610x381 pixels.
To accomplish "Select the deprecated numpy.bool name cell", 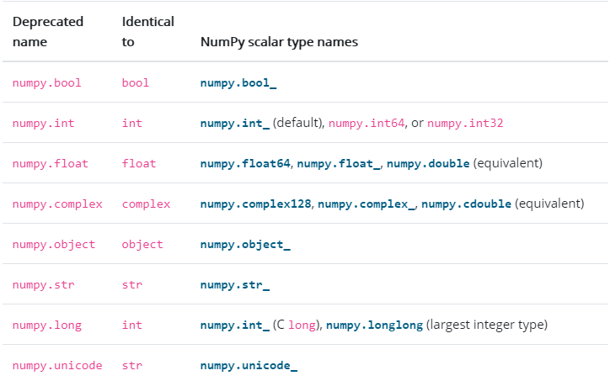I will [x=46, y=83].
